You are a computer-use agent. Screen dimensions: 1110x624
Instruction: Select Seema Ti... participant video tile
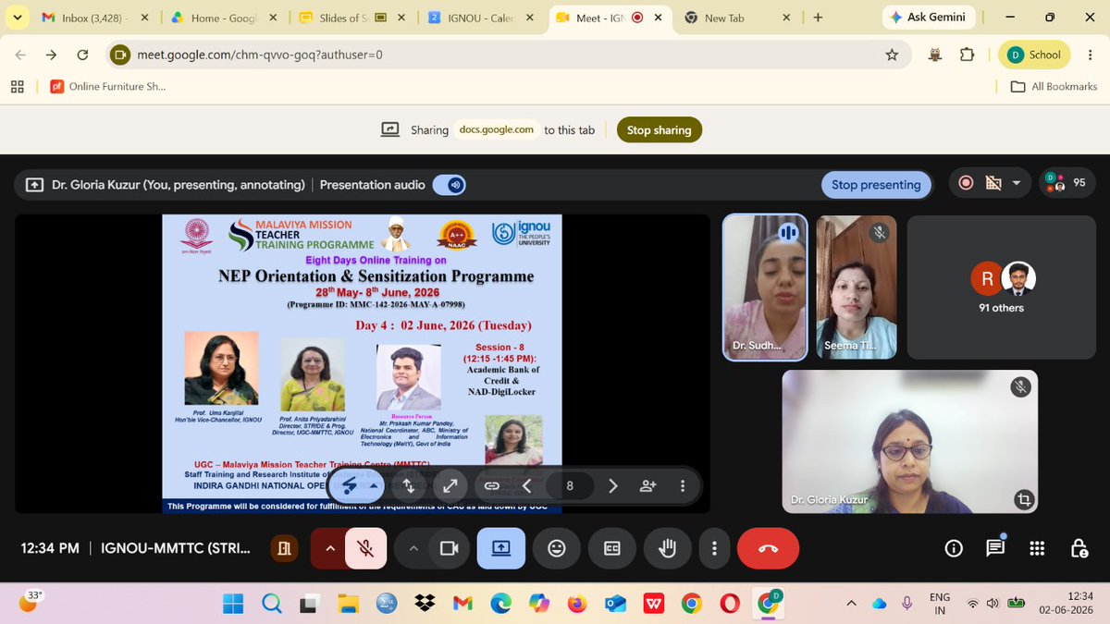click(x=856, y=288)
